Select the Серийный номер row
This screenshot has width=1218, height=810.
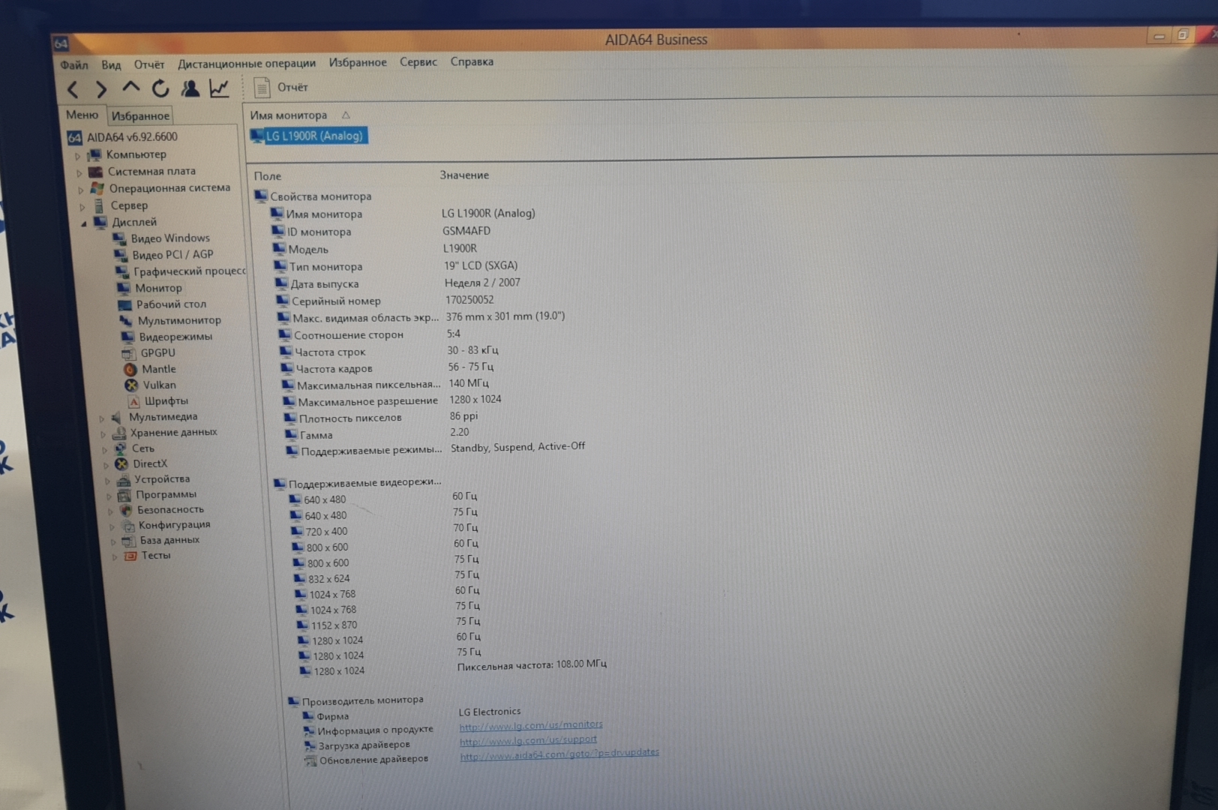[385, 301]
